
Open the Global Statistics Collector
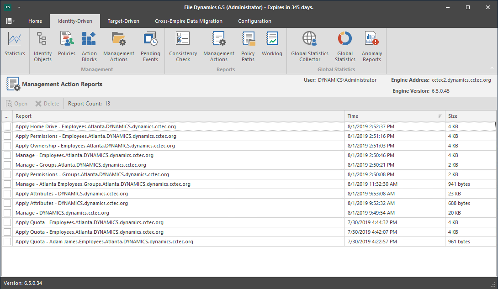(x=310, y=47)
